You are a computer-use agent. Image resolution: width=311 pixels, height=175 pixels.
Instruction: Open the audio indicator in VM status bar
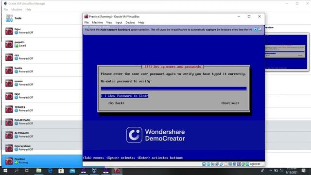[213, 164]
